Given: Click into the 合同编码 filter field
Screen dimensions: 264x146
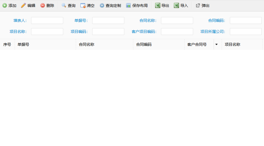Looking at the screenshot, I should [x=246, y=20].
